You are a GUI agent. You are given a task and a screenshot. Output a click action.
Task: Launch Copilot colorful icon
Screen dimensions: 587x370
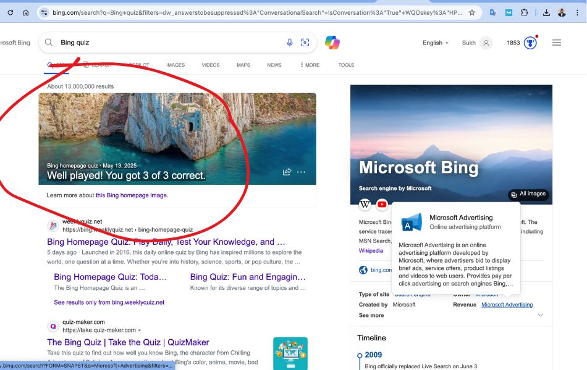[x=332, y=43]
